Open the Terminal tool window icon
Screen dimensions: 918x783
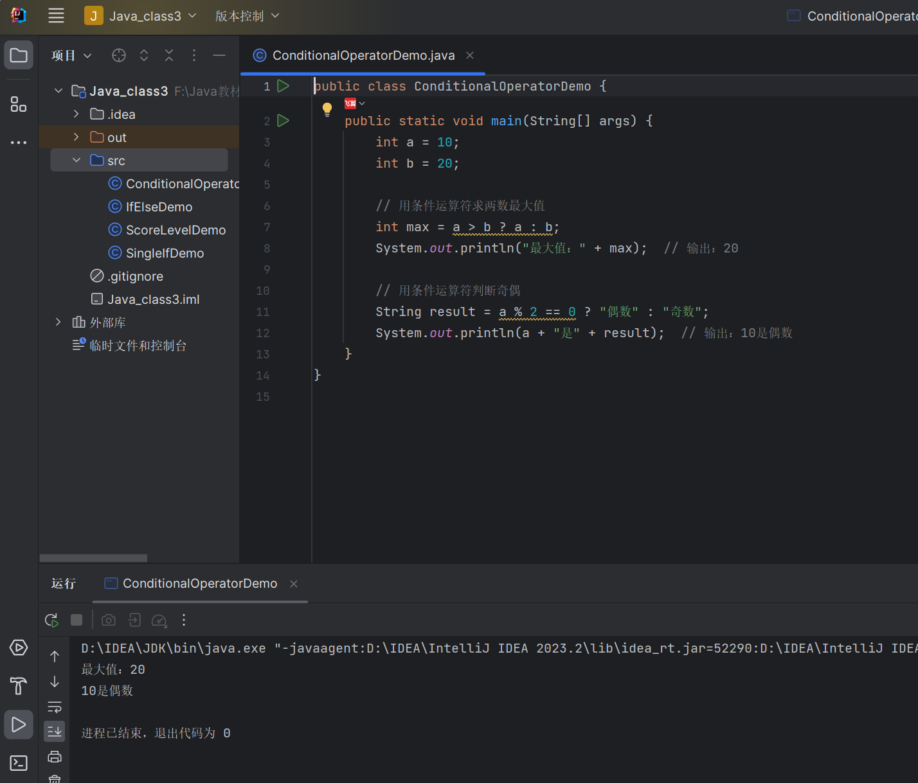tap(19, 763)
